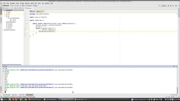Open Project panel settings gear
The width and height of the screenshot is (180, 101).
coord(20,8)
